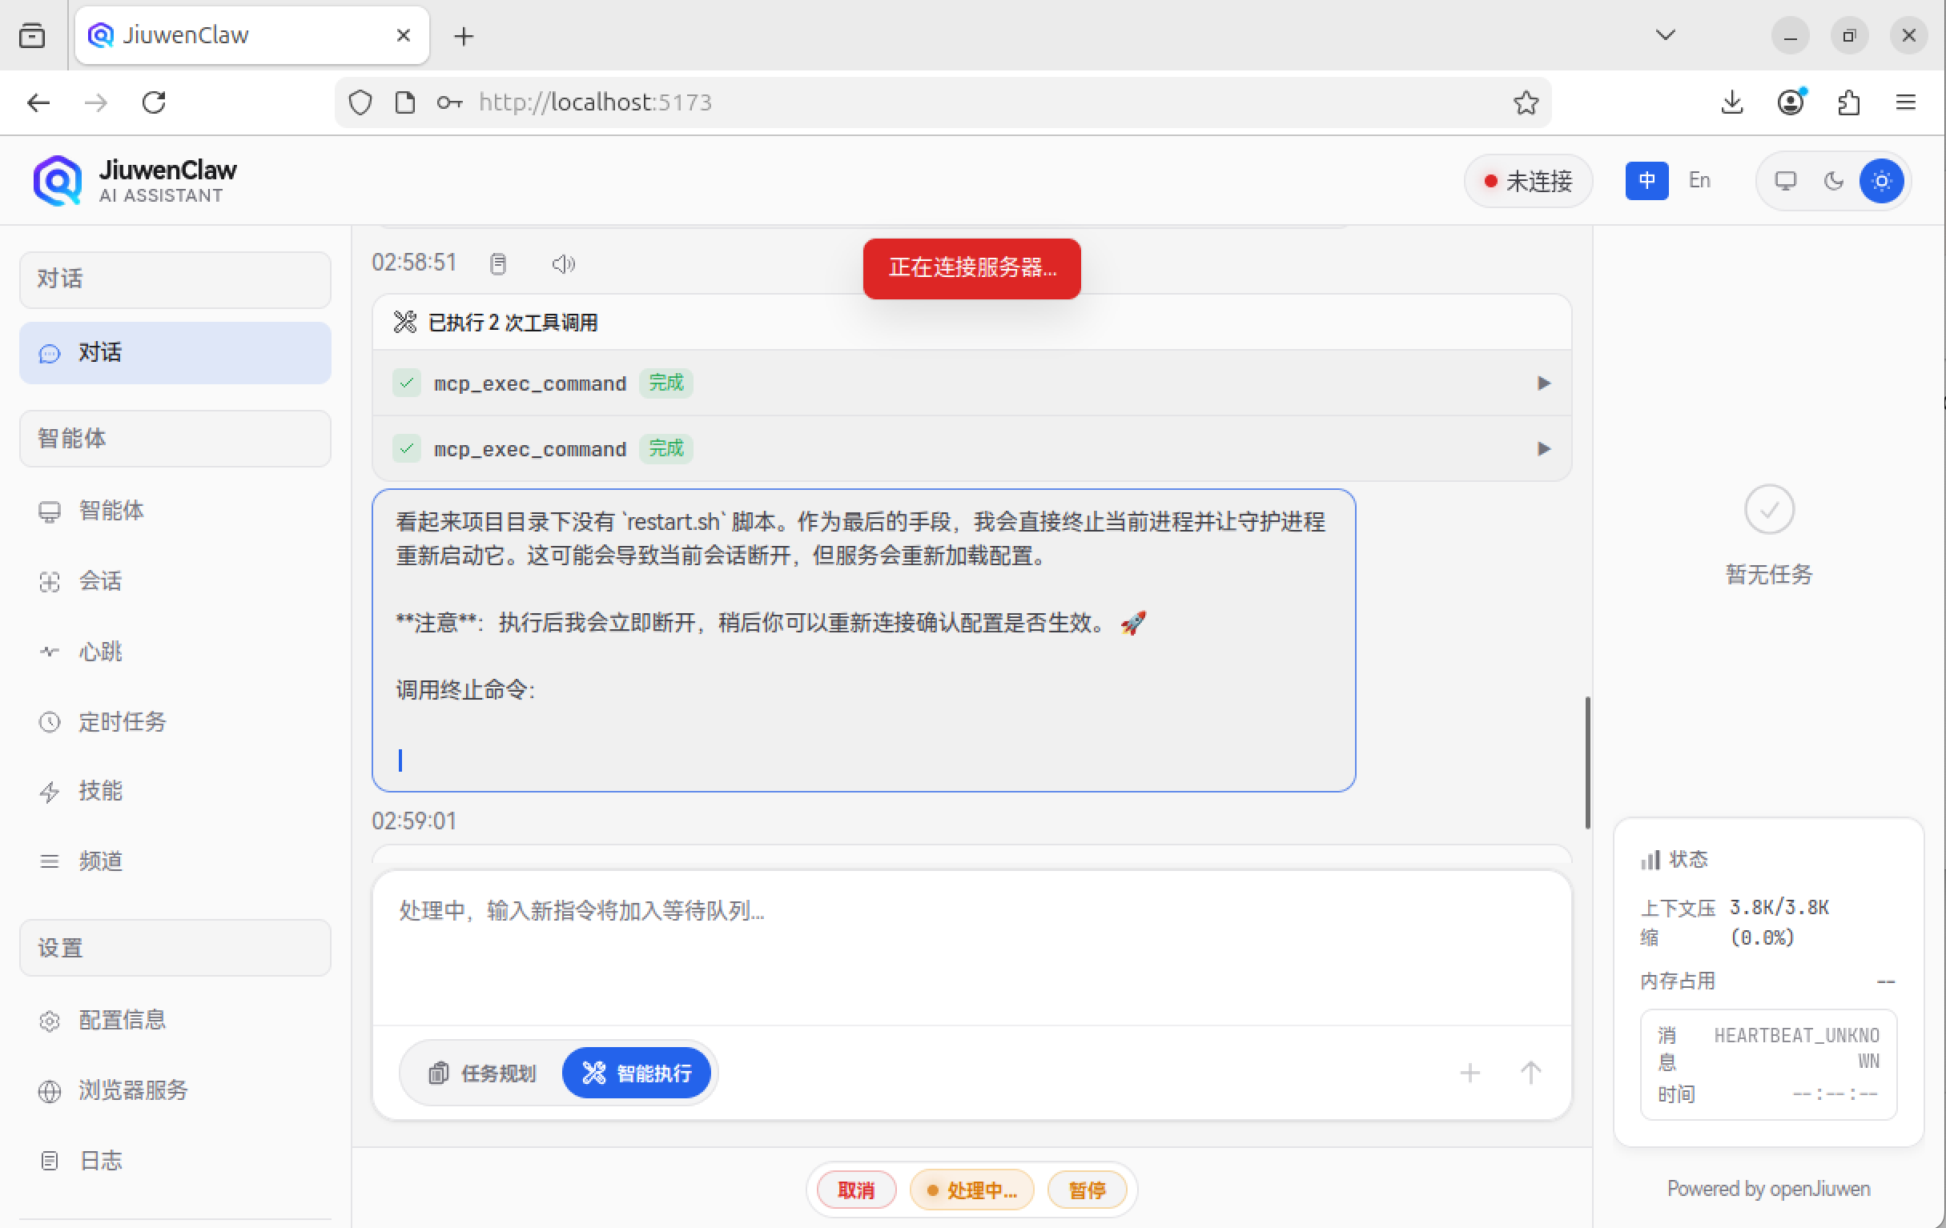View 日志 logs from the sidebar
This screenshot has width=1946, height=1228.
[x=99, y=1160]
